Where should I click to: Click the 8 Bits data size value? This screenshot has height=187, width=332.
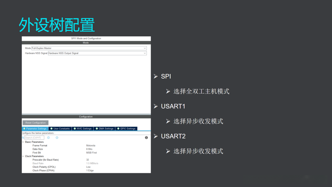click(x=89, y=149)
